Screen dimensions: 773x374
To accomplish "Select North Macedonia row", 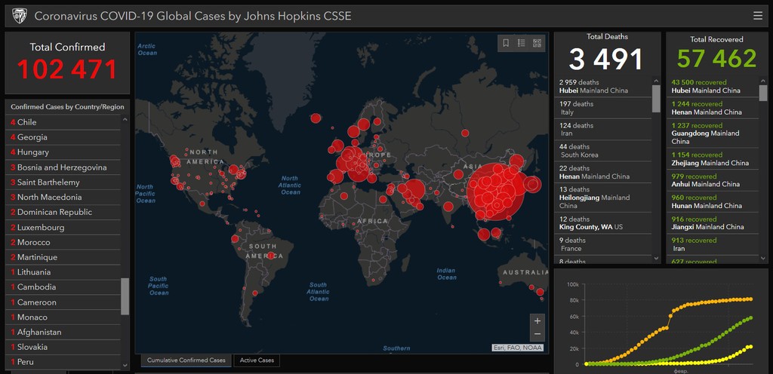I will coord(63,197).
